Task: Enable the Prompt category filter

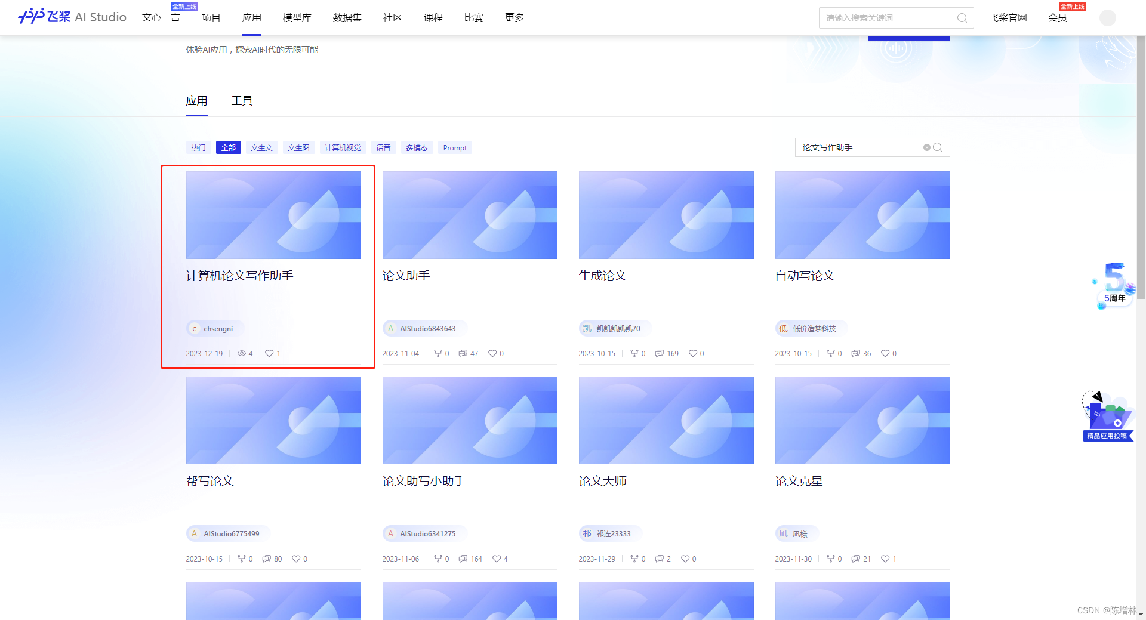Action: 455,147
